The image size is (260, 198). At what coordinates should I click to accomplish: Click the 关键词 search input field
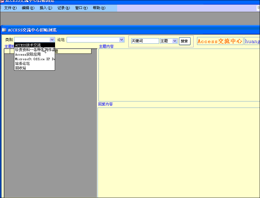pyautogui.click(x=145, y=41)
